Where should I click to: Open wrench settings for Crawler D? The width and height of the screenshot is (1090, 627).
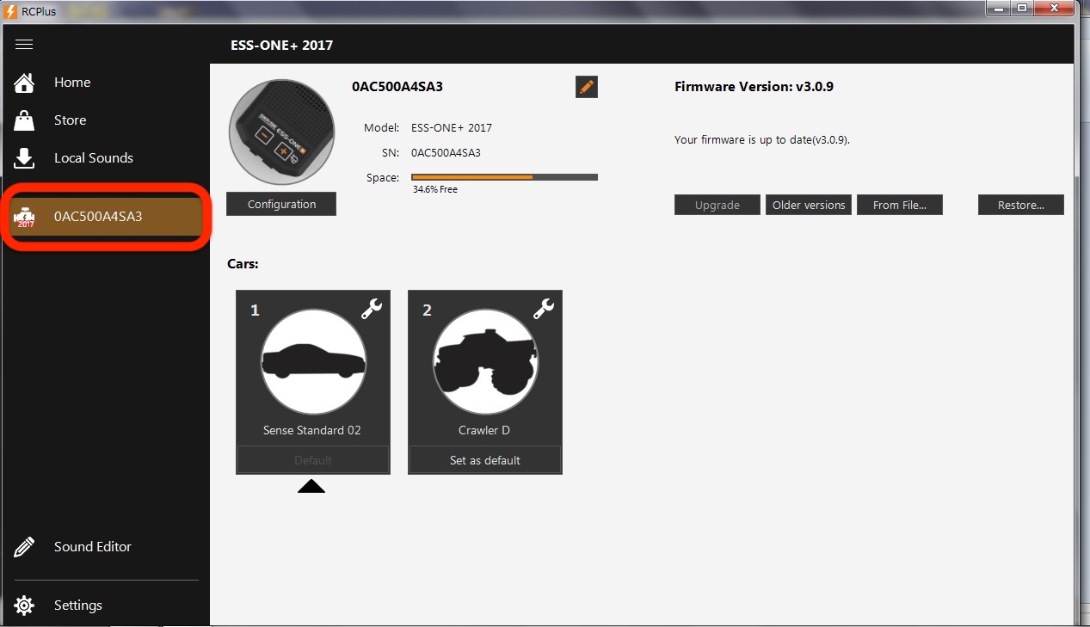pyautogui.click(x=544, y=310)
